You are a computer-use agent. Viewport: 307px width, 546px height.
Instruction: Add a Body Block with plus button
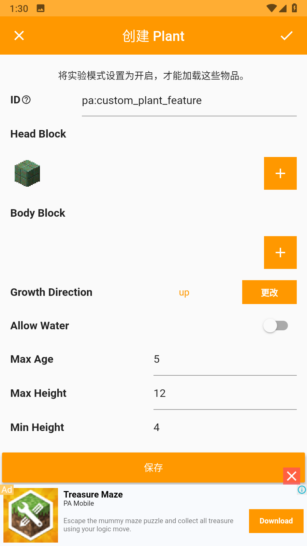(280, 253)
